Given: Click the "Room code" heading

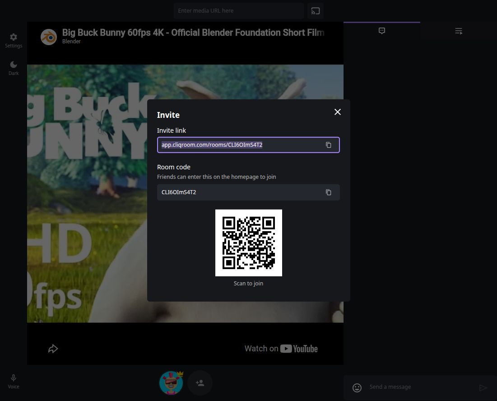Looking at the screenshot, I should [174, 167].
